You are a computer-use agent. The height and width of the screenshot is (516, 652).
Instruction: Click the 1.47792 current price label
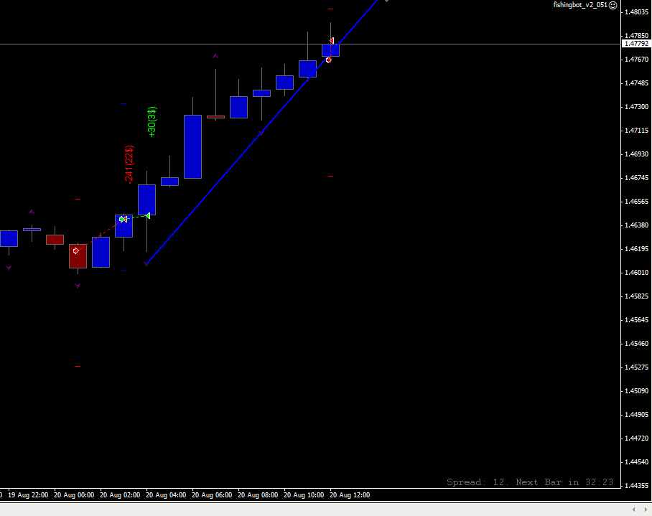point(637,44)
